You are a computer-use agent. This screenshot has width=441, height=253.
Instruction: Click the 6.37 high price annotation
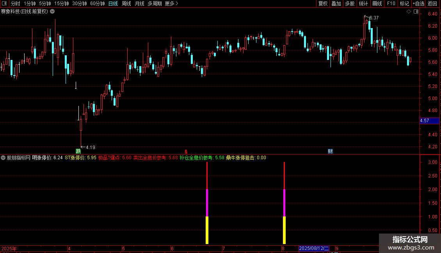click(x=374, y=18)
